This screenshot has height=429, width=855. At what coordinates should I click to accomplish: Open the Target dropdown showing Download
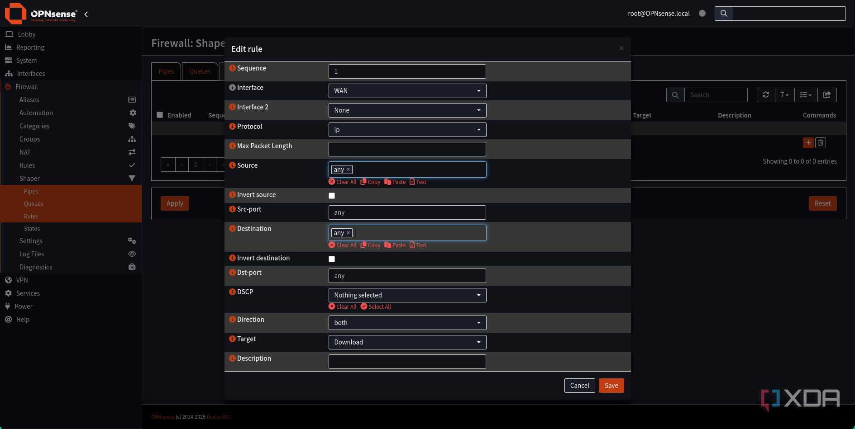tap(407, 342)
